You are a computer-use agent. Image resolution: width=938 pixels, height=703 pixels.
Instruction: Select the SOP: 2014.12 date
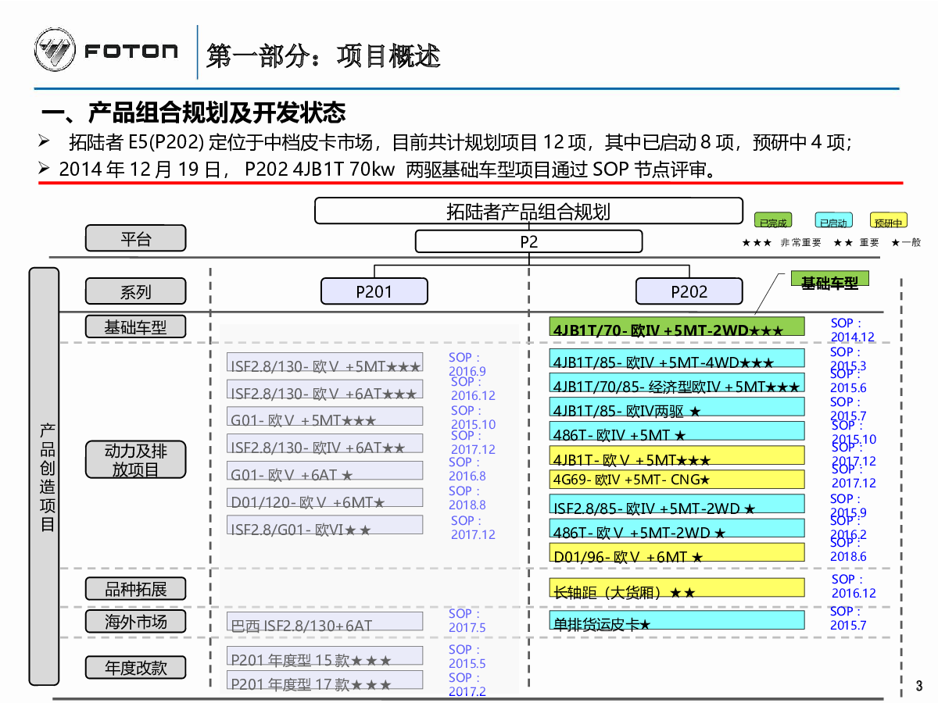point(853,330)
